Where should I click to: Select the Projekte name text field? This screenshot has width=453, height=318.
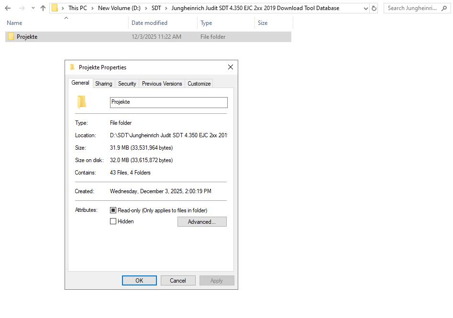(x=168, y=102)
